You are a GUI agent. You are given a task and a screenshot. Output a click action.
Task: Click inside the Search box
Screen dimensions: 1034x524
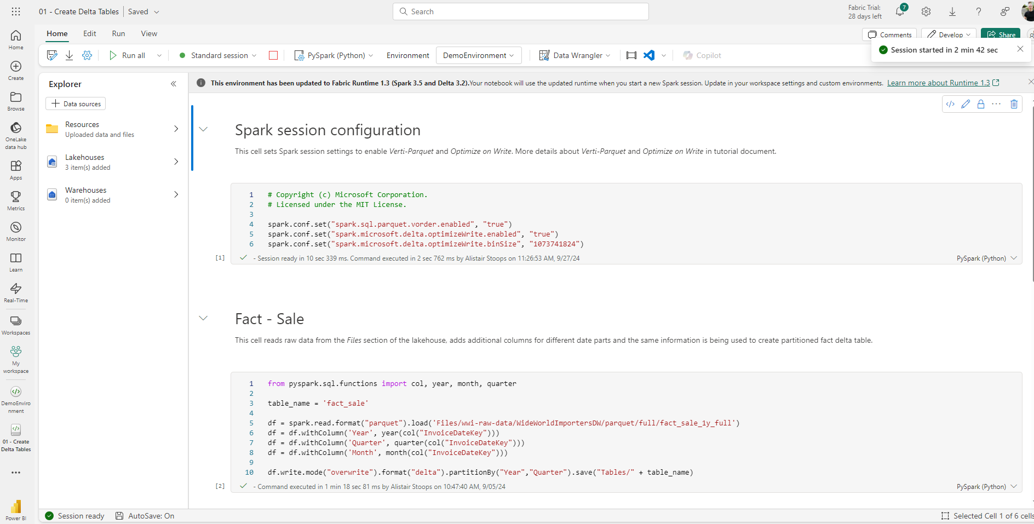point(520,11)
